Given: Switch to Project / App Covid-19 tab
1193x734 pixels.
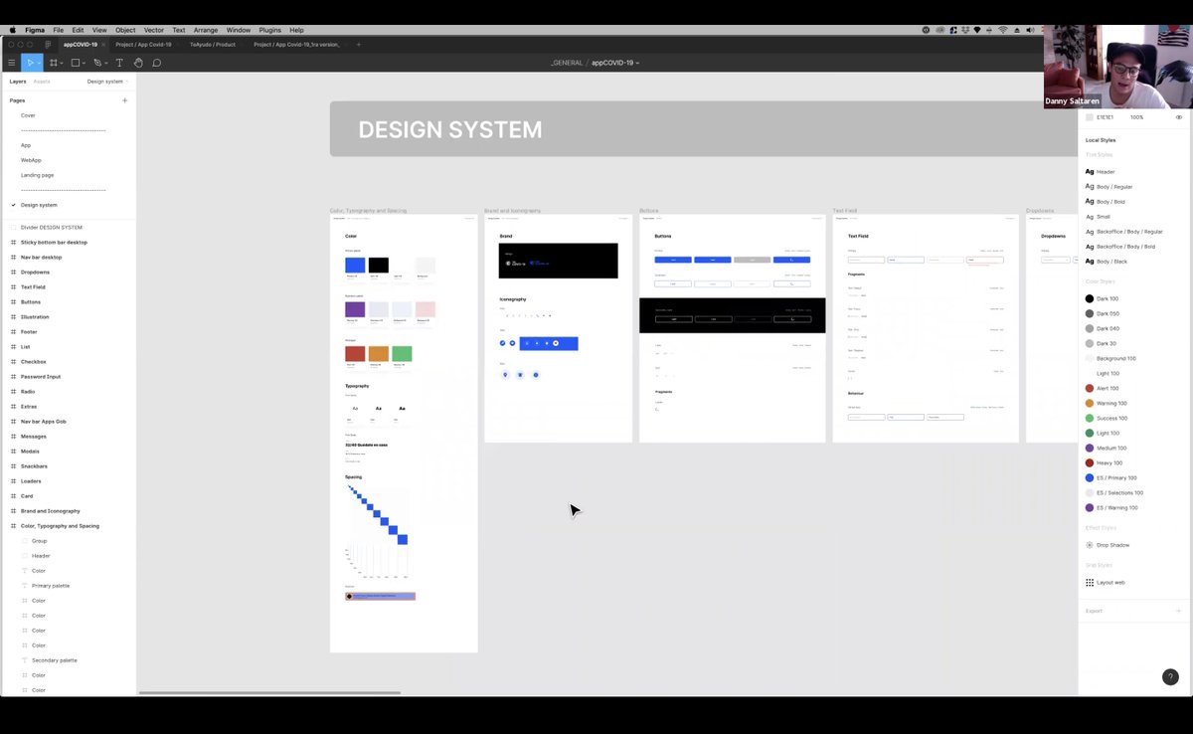Looking at the screenshot, I should click(143, 44).
